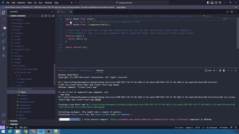Open the Explorer view in the activity bar

tap(3, 13)
